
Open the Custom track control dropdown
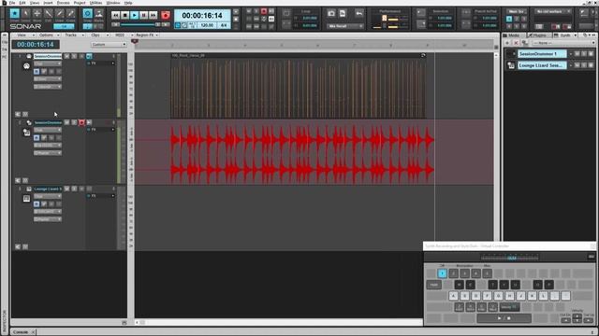tap(109, 45)
